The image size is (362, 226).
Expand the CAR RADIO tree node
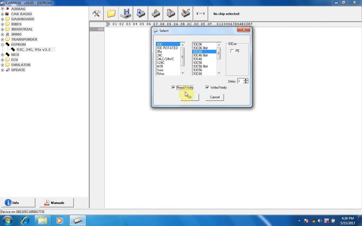tap(3, 14)
